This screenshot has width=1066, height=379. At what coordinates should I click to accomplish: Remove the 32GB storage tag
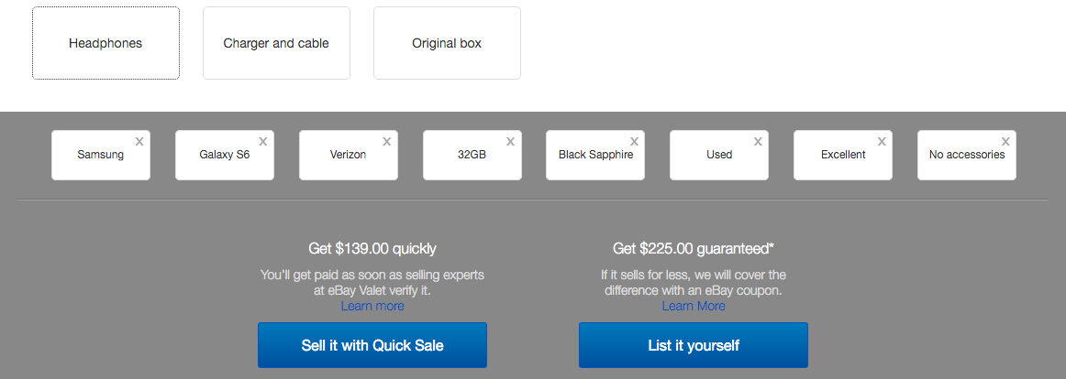[x=511, y=142]
